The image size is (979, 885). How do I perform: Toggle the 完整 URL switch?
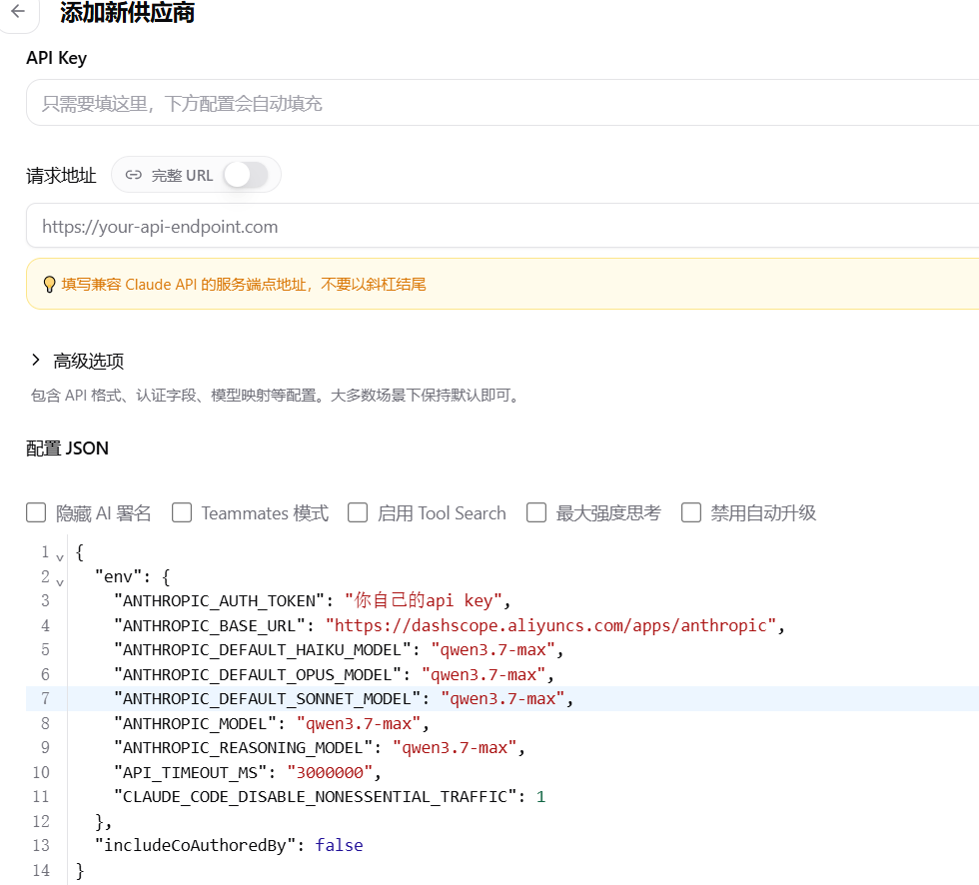[x=246, y=176]
